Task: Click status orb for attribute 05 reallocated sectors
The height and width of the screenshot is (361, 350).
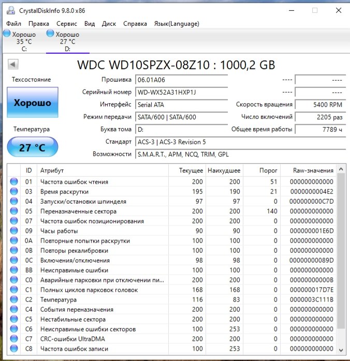Action: click(x=14, y=211)
